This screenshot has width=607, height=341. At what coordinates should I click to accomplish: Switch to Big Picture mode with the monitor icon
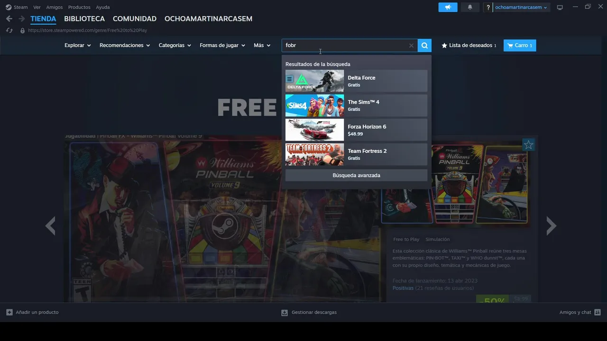[x=560, y=7]
